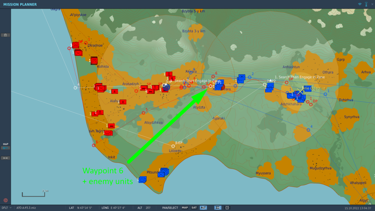This screenshot has width=375, height=211.
Task: Click the clock icon in status bar
Action: (x=227, y=208)
